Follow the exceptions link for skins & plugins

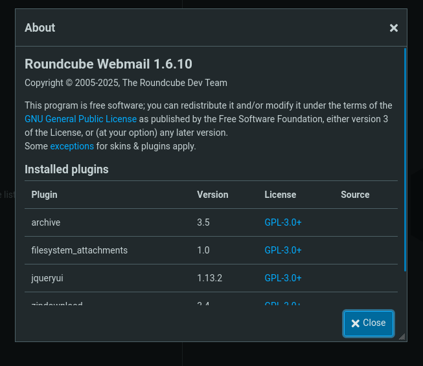[x=72, y=146]
